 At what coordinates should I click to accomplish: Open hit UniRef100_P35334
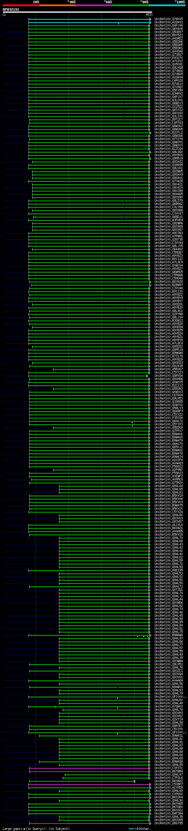169,418
